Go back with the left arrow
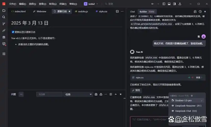Viewport: 211px width, 127px height. (152, 4)
